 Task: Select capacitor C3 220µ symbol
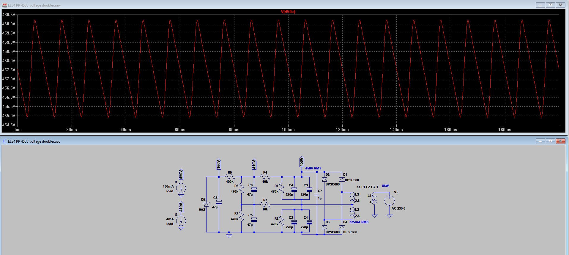click(309, 190)
